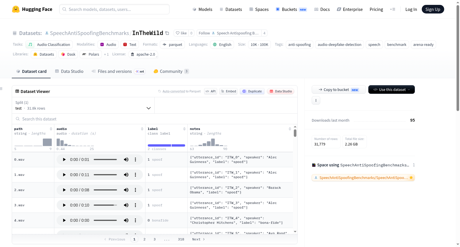Open more options for 2.wav audio
Viewport: 460px width, 247px height.
(135, 190)
